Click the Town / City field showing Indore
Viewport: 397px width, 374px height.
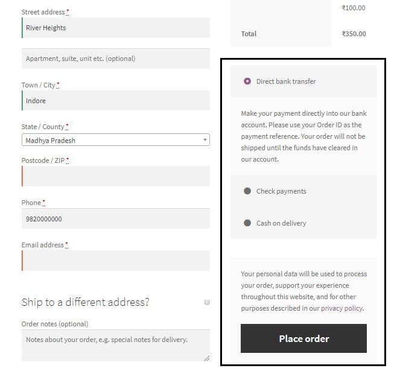pos(116,101)
